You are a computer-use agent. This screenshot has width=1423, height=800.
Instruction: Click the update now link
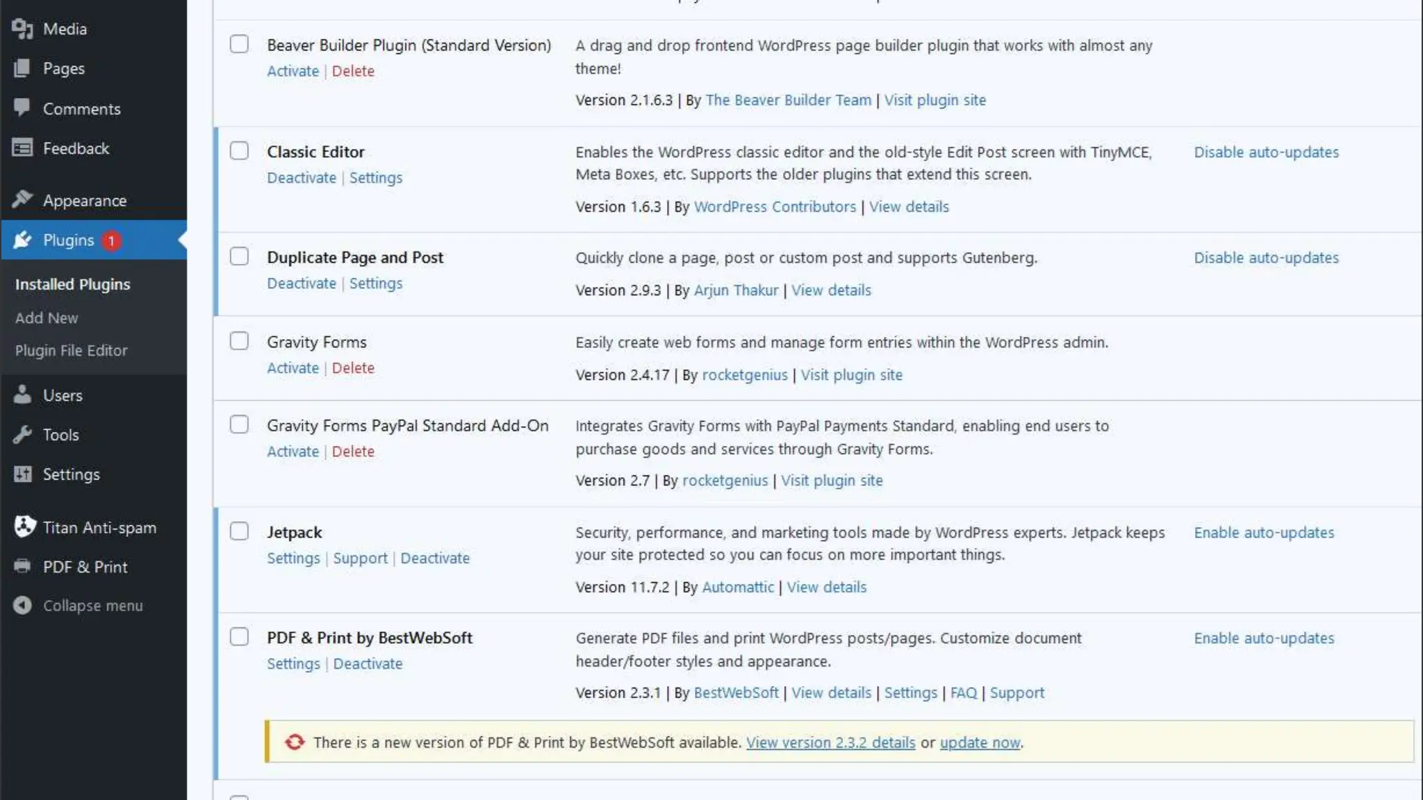[980, 742]
